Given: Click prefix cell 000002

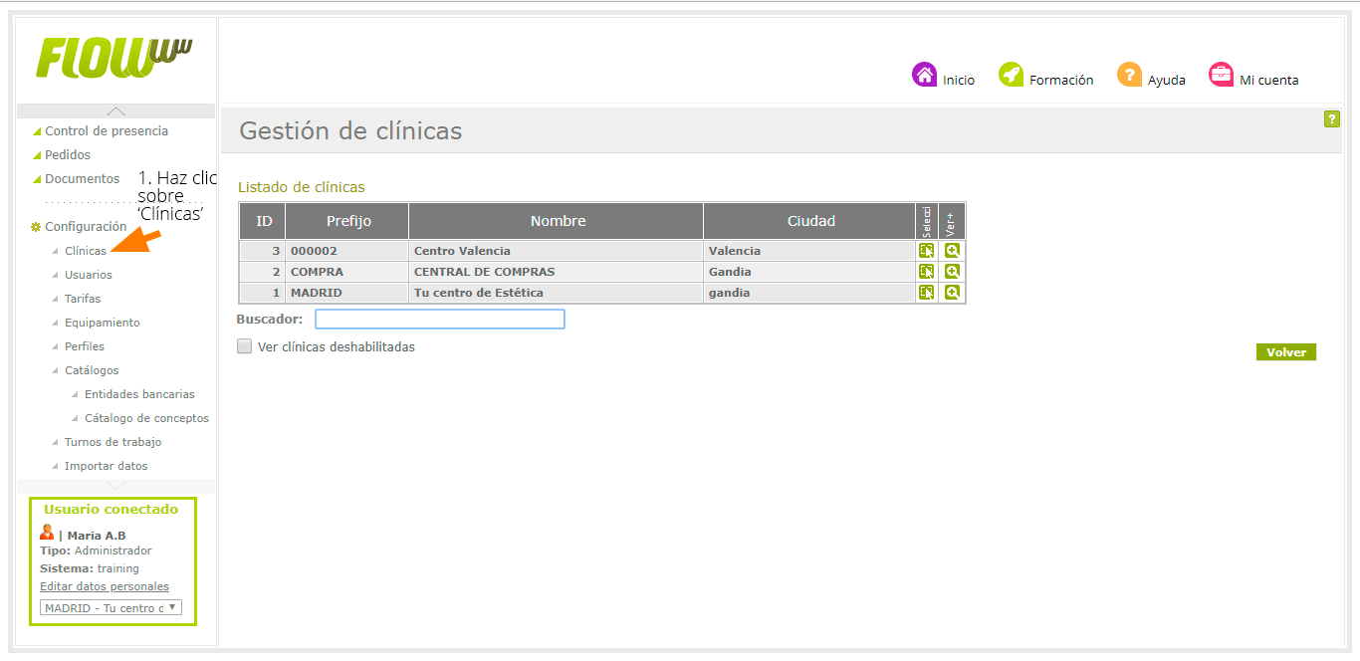Looking at the screenshot, I should point(348,251).
